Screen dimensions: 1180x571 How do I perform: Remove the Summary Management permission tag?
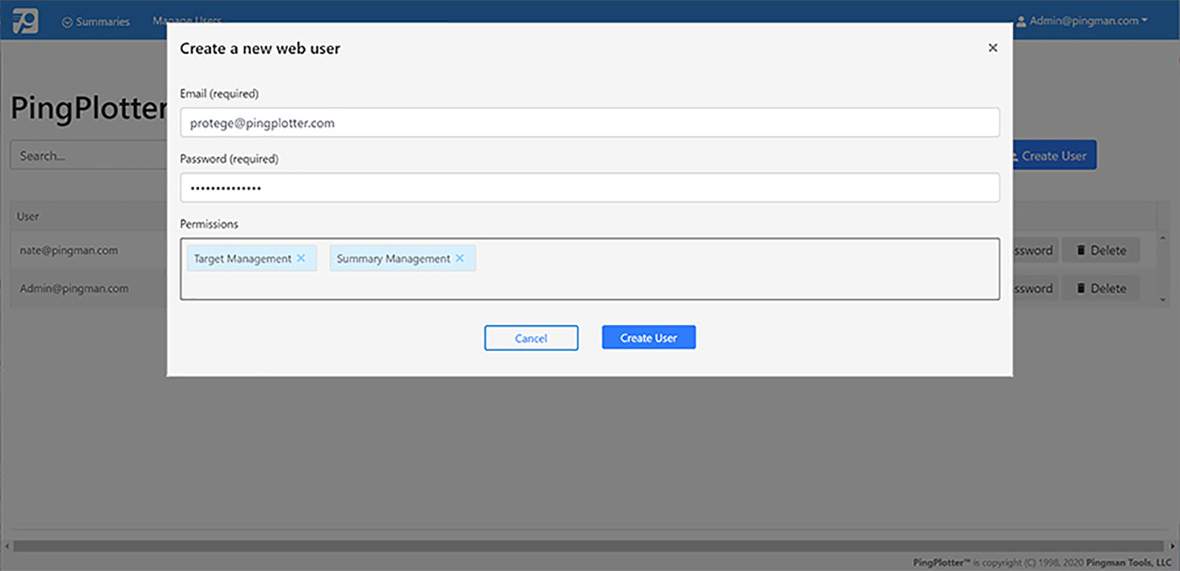(x=460, y=258)
